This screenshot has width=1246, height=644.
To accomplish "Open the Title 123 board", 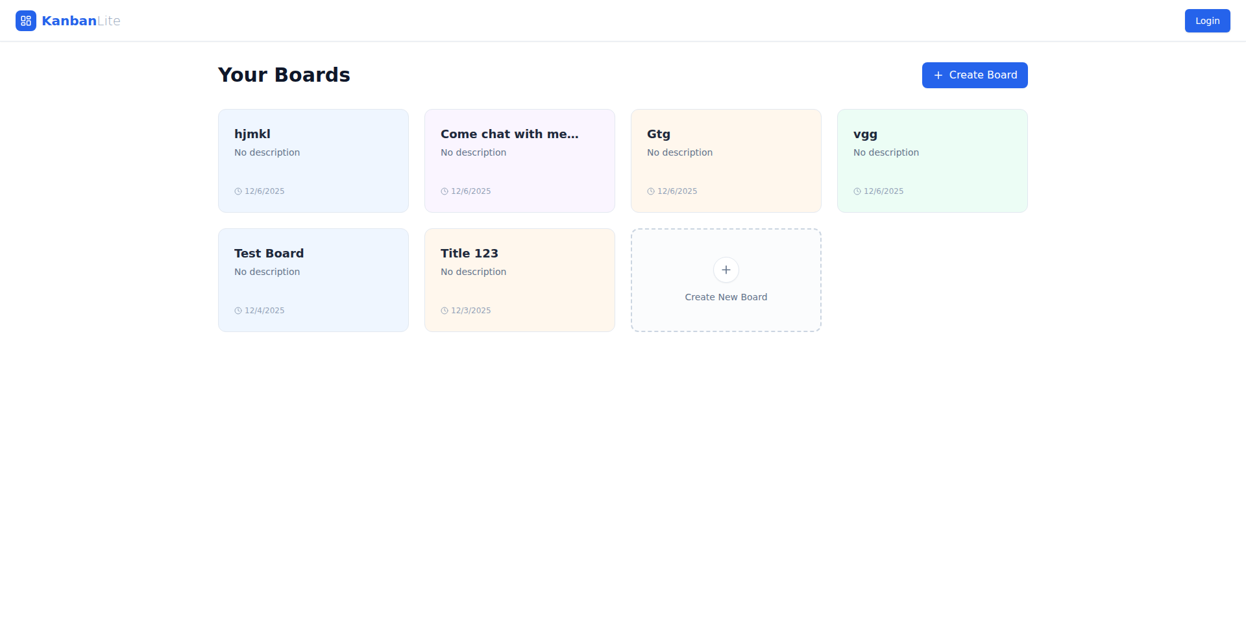I will [x=519, y=280].
